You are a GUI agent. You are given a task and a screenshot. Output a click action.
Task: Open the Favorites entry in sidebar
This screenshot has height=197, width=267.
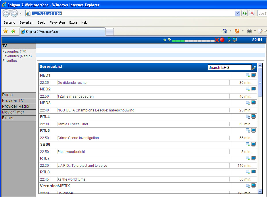point(10,60)
